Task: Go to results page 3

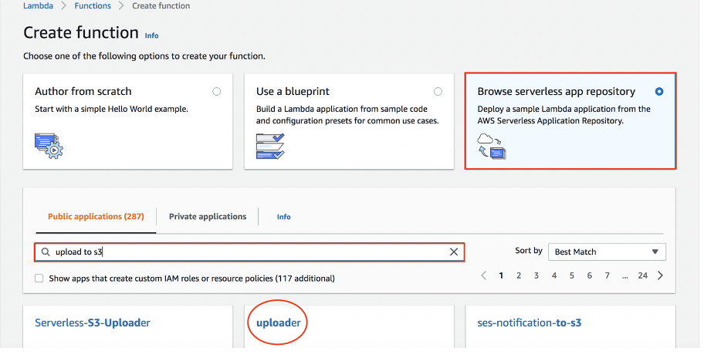Action: pyautogui.click(x=536, y=275)
